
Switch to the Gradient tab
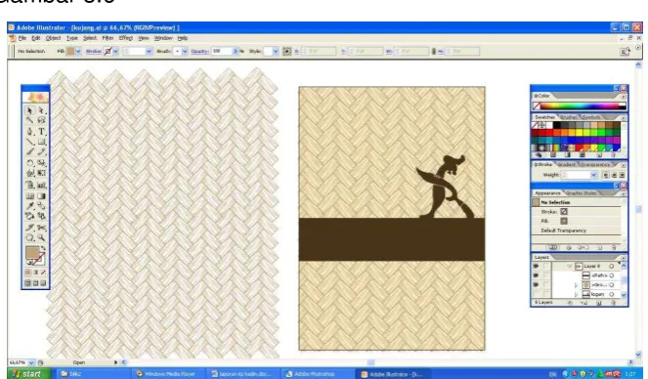(x=566, y=164)
